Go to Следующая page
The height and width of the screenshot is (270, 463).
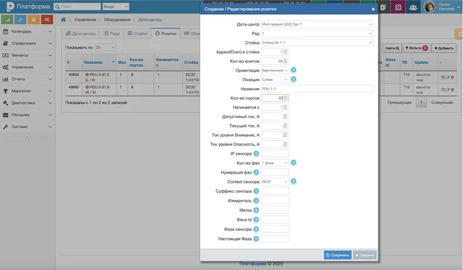[442, 102]
